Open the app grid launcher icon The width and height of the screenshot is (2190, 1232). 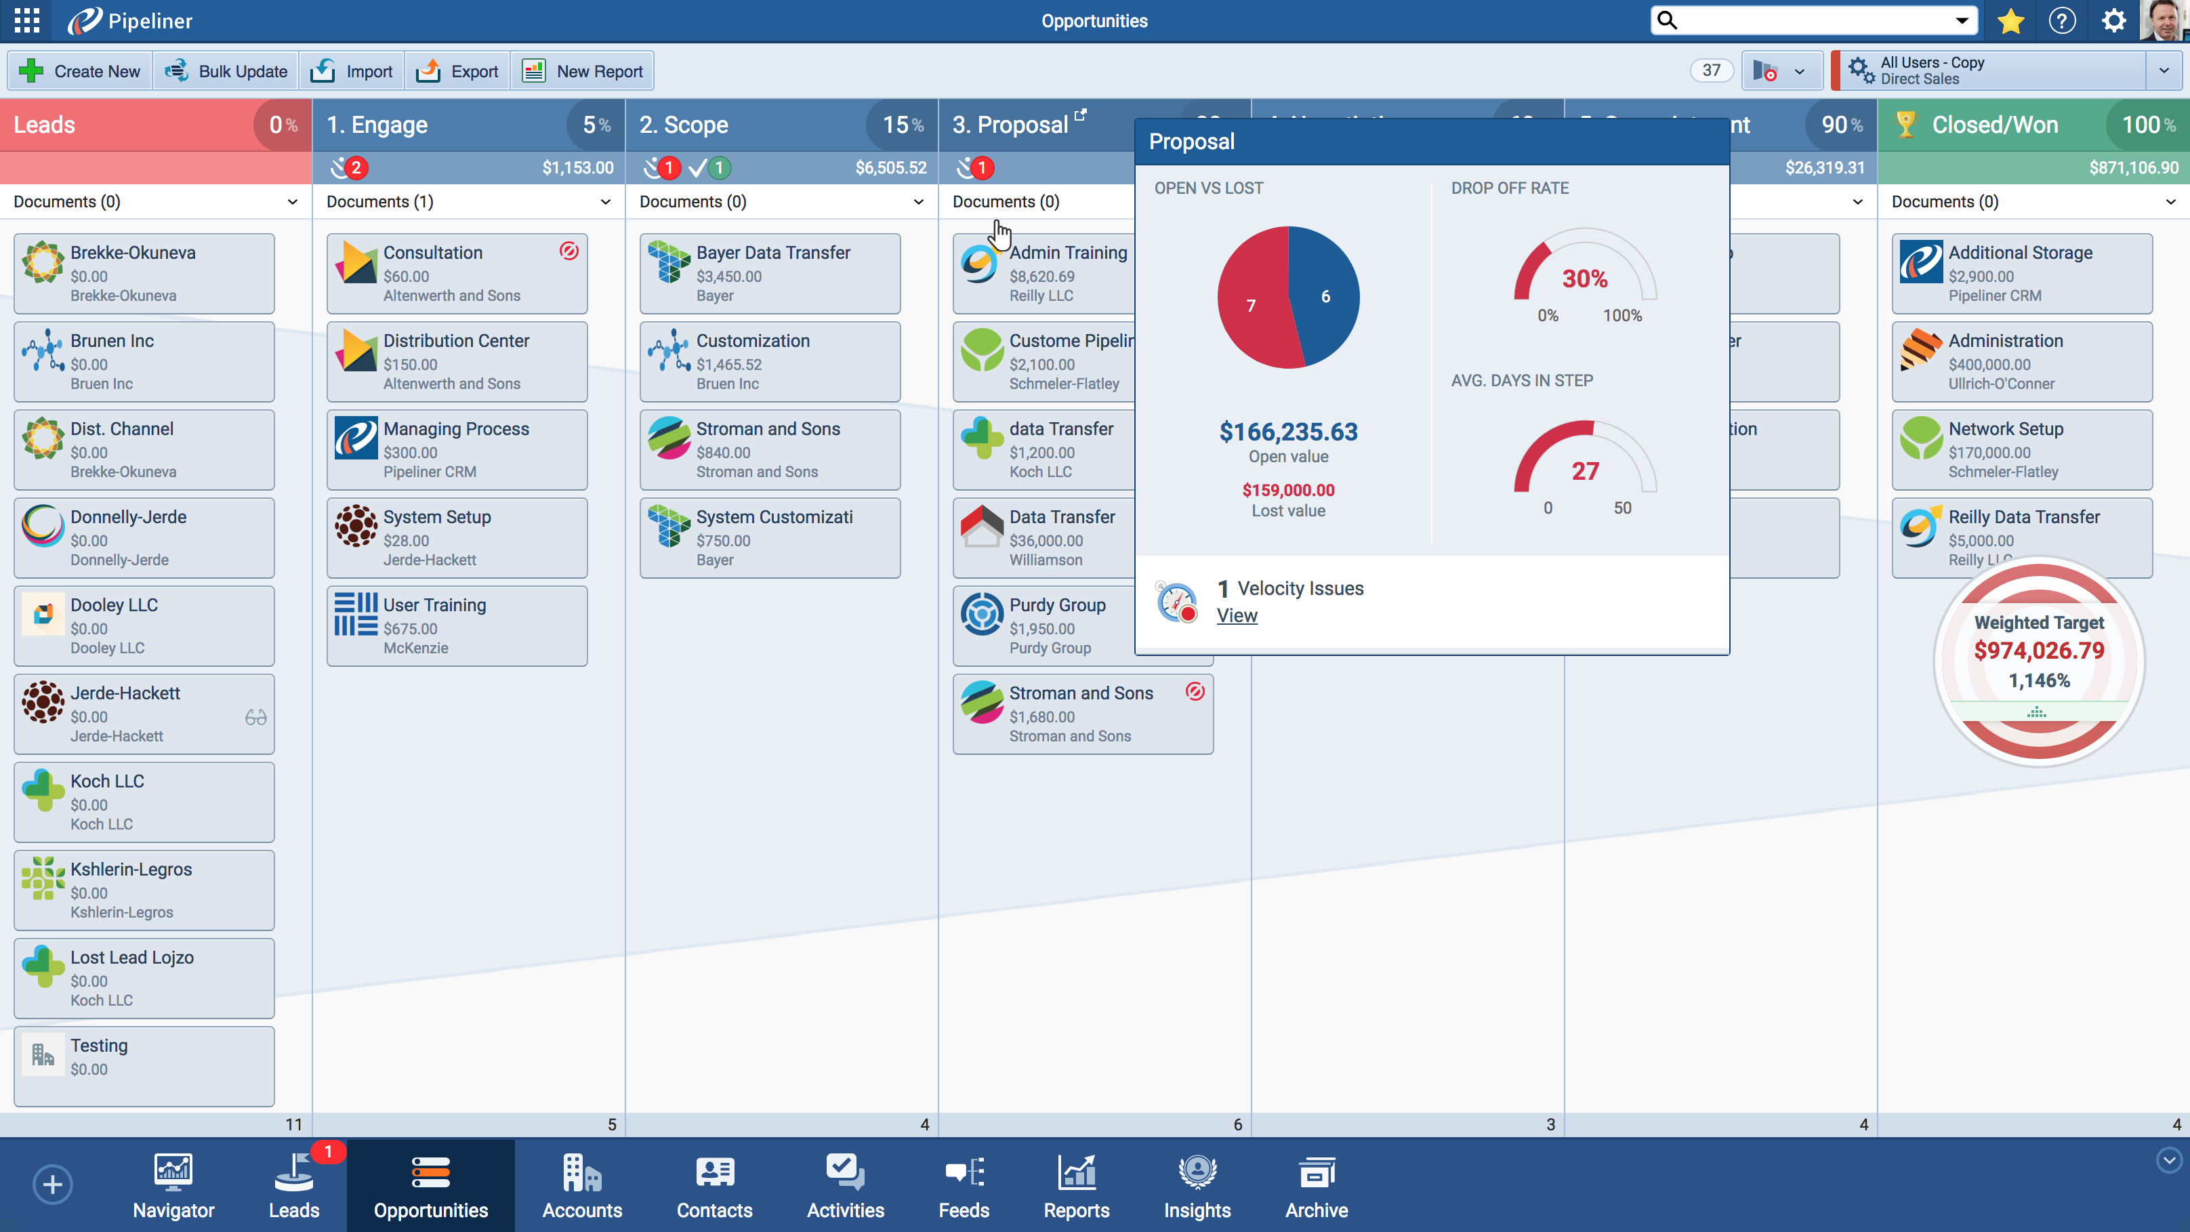pos(26,20)
